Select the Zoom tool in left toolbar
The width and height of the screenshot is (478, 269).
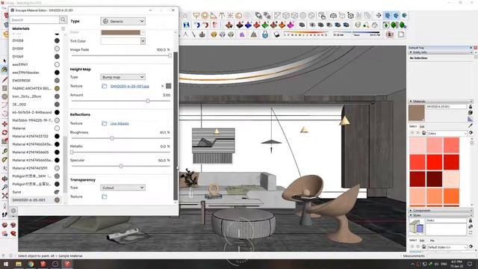(4, 187)
